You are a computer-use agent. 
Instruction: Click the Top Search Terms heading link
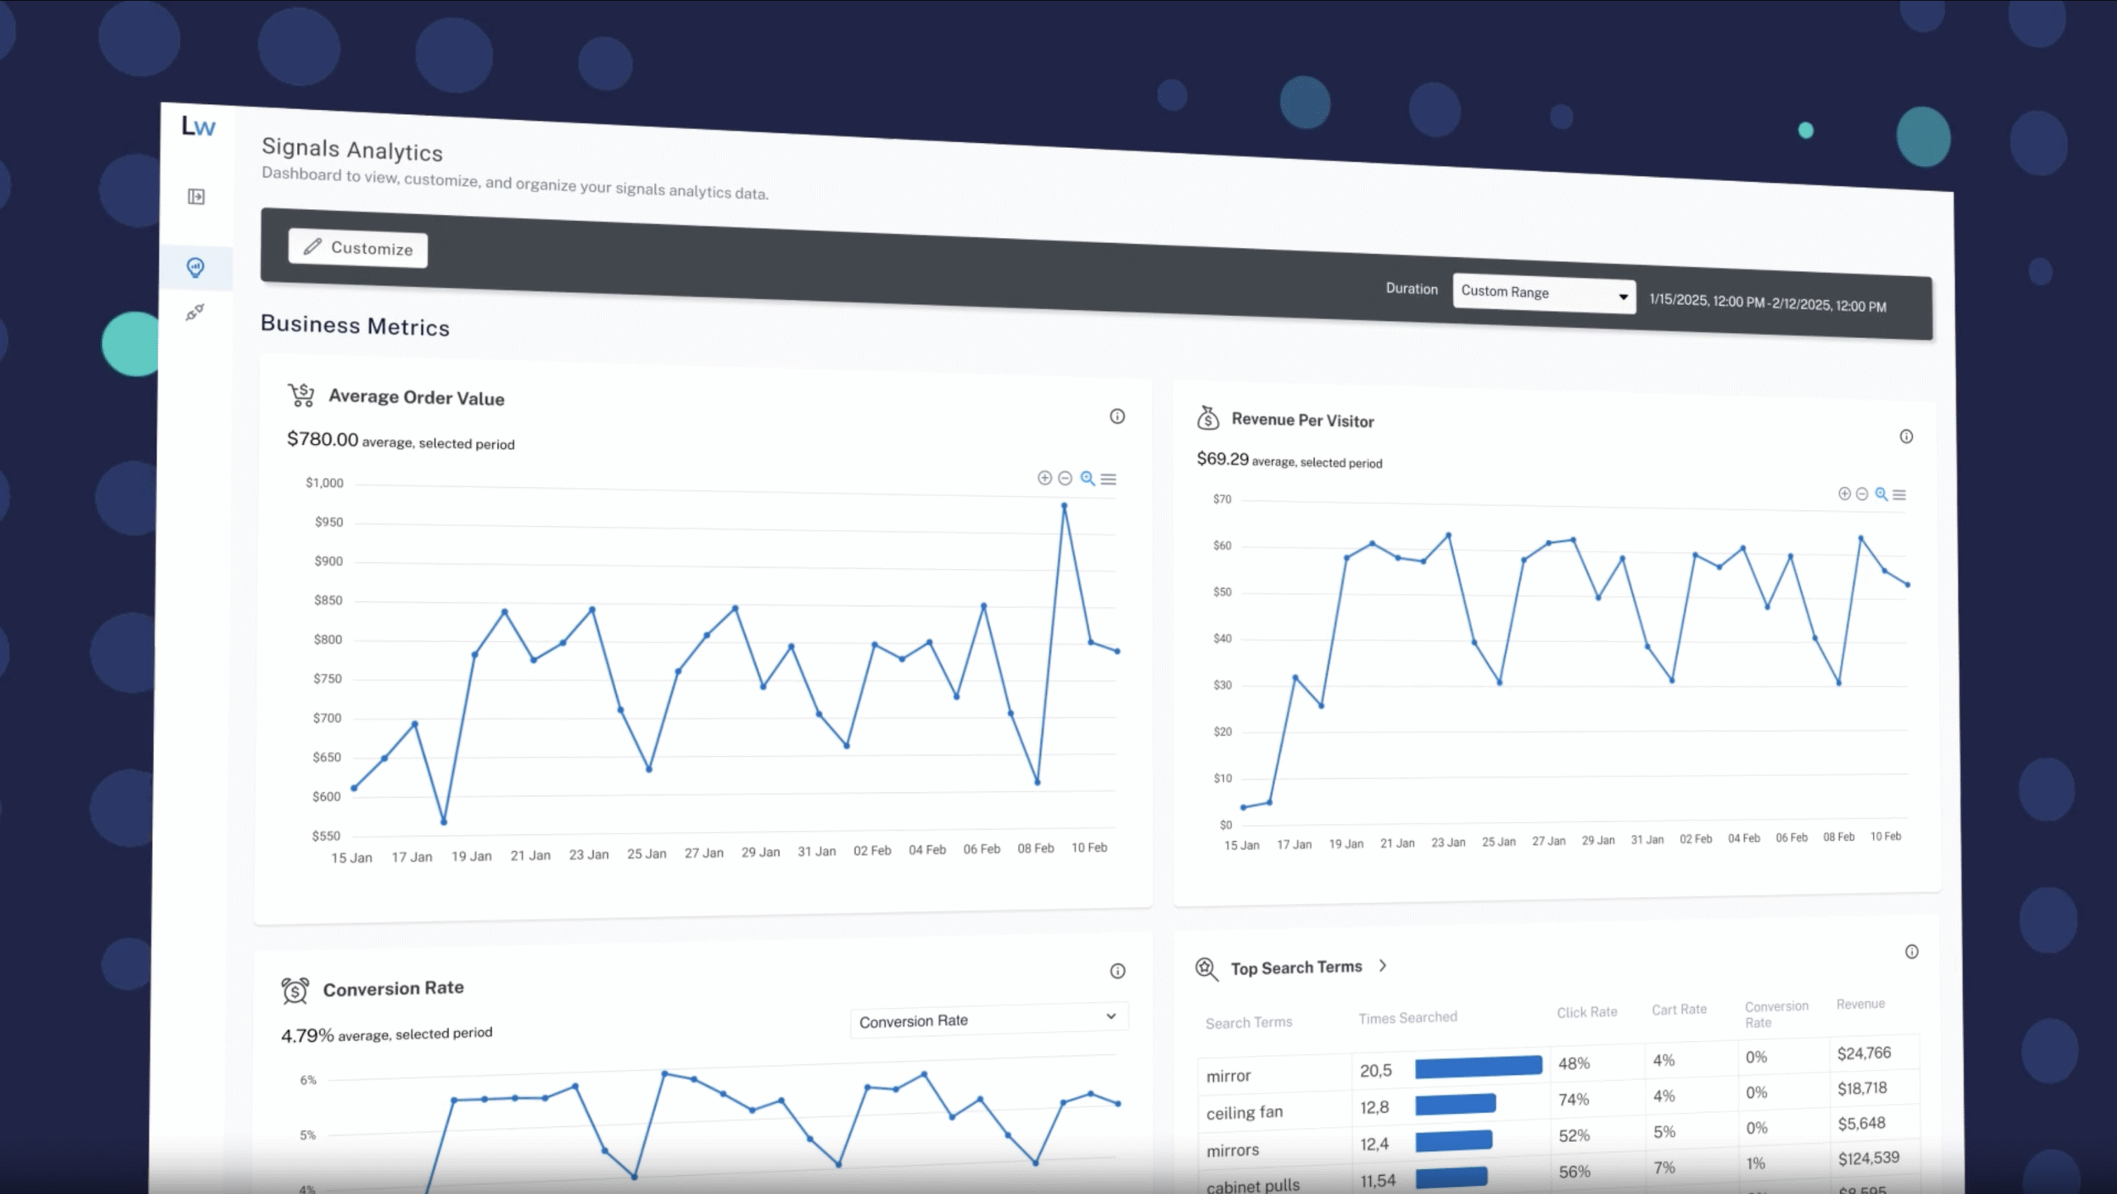pyautogui.click(x=1296, y=967)
